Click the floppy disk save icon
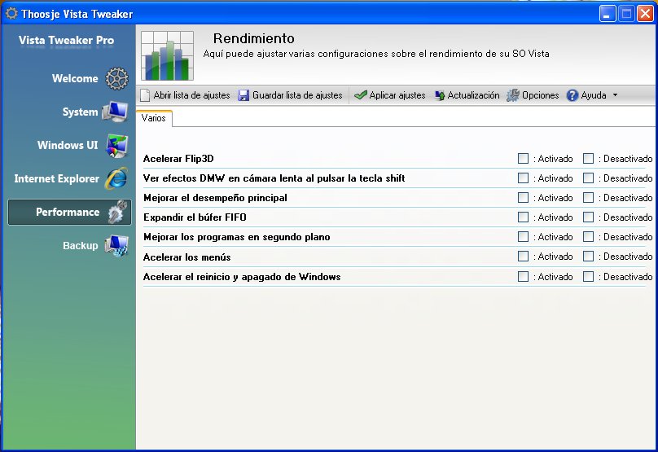Image resolution: width=658 pixels, height=452 pixels. [x=243, y=95]
